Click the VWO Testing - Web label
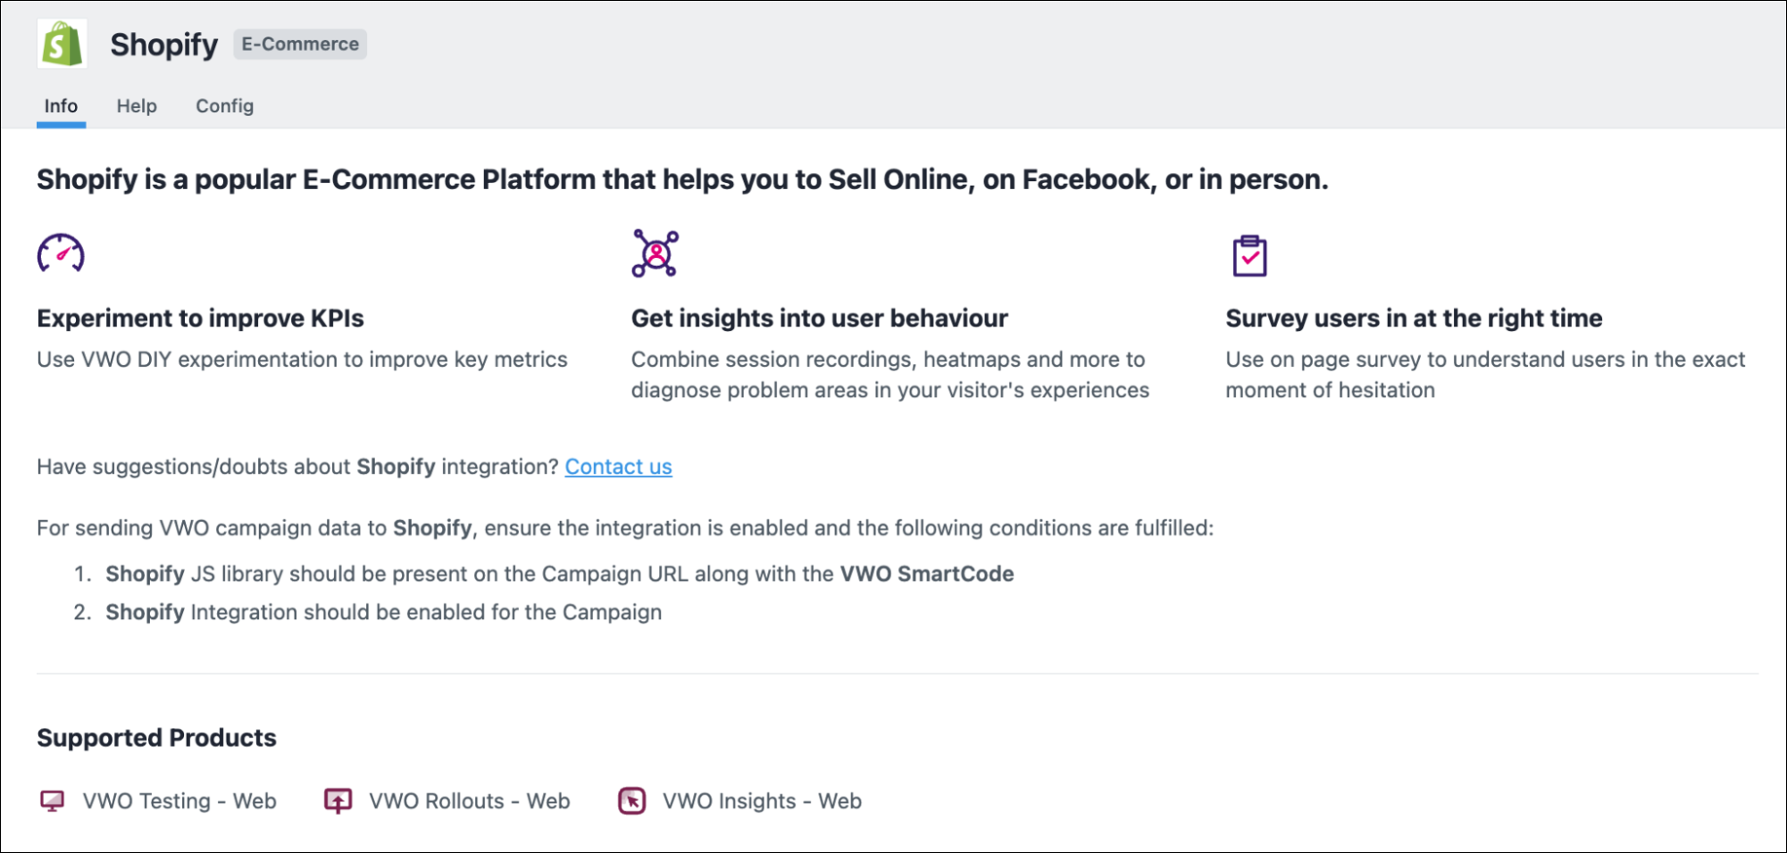 (180, 801)
